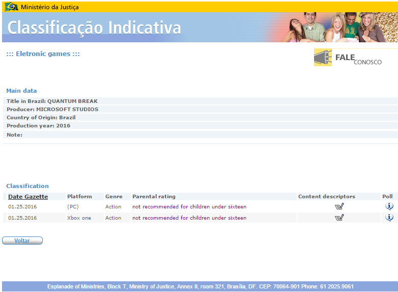Viewport: 398px width, 292px height.
Task: Click the Parental rating column header
Action: pyautogui.click(x=154, y=196)
